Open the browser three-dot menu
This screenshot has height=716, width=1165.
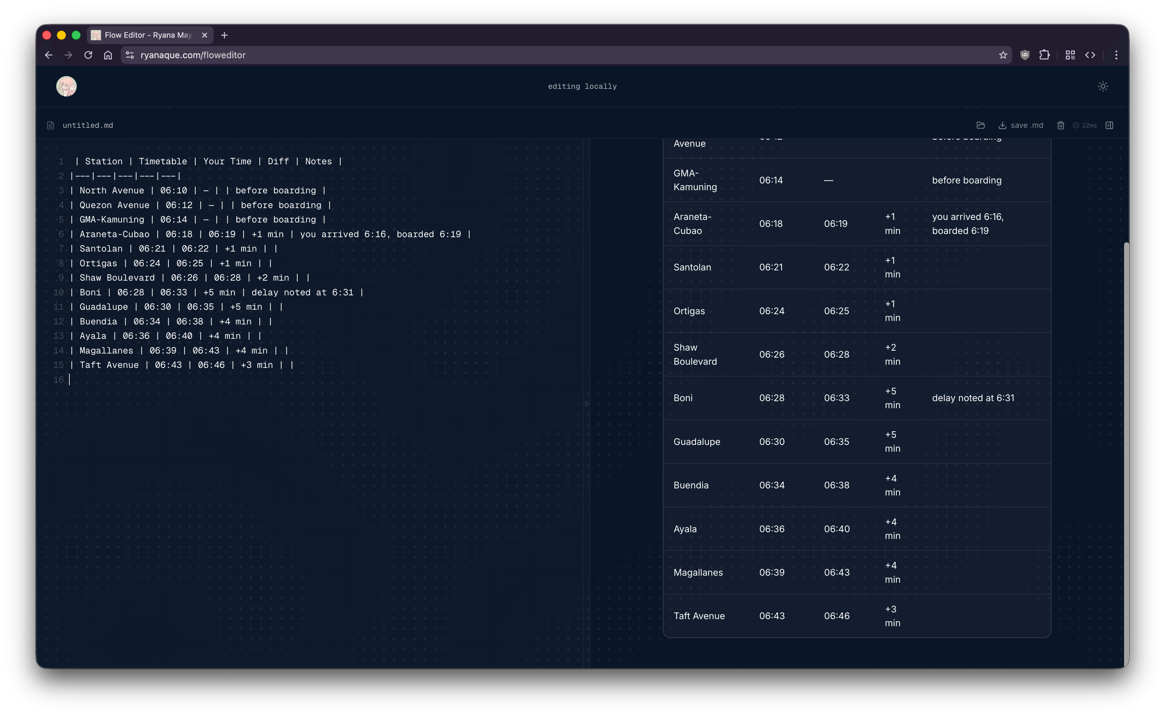coord(1116,55)
